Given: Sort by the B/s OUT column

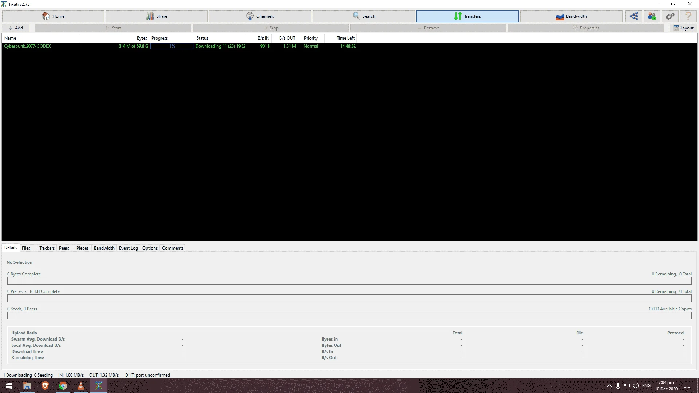Looking at the screenshot, I should point(284,38).
